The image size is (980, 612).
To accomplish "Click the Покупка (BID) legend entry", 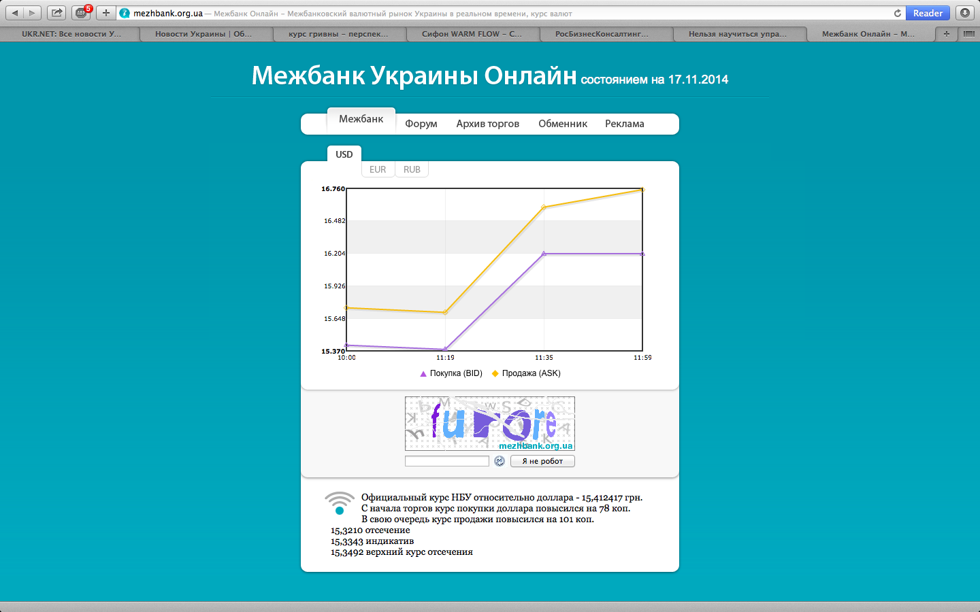I will 451,373.
